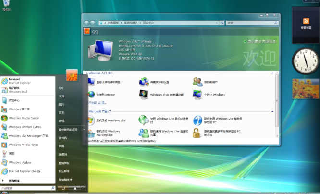Collapse the Windows getting started section
The height and width of the screenshot is (194, 320).
(272, 73)
